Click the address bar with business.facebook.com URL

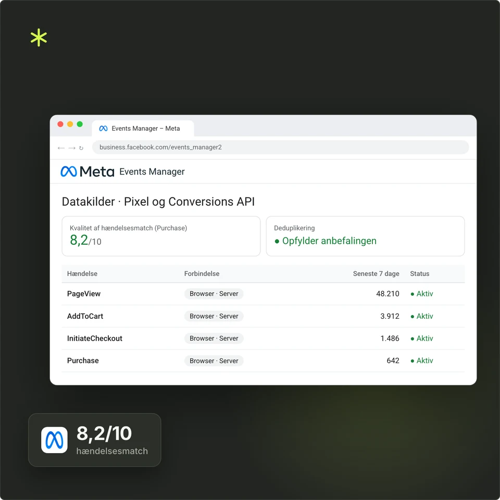pyautogui.click(x=280, y=147)
